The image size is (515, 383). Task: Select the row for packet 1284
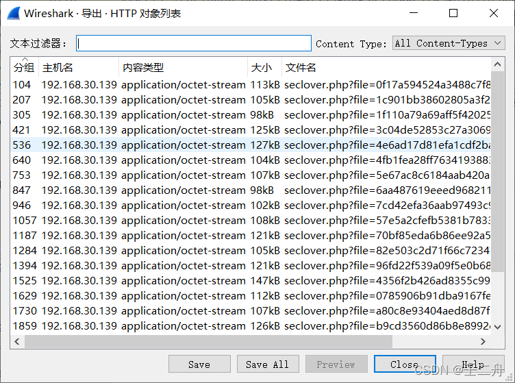click(251, 251)
